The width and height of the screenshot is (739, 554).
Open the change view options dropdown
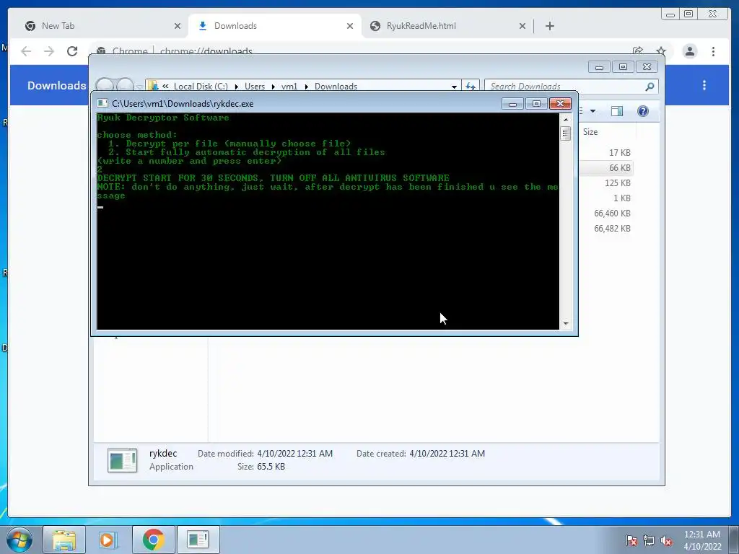click(x=593, y=111)
